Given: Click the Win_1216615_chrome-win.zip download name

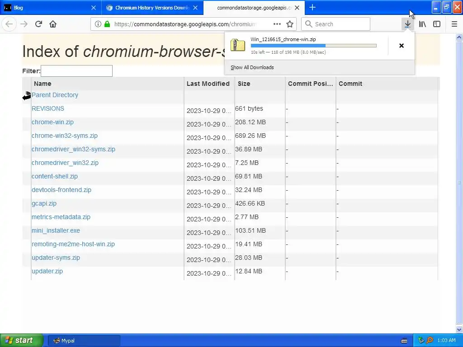Looking at the screenshot, I should pos(283,39).
